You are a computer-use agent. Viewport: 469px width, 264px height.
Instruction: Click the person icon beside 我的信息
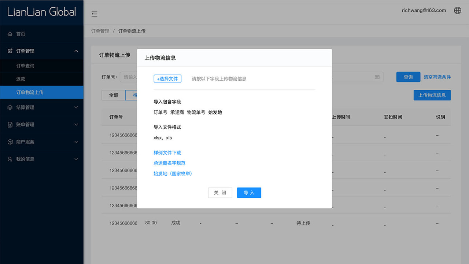click(x=11, y=159)
